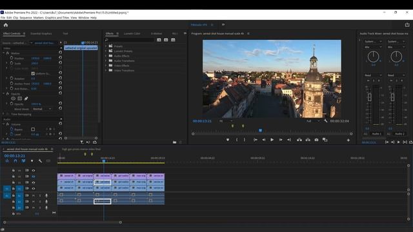Image resolution: width=413 pixels, height=232 pixels.
Task: Toggle the Uniform Scale checkbox
Action: [x=33, y=73]
